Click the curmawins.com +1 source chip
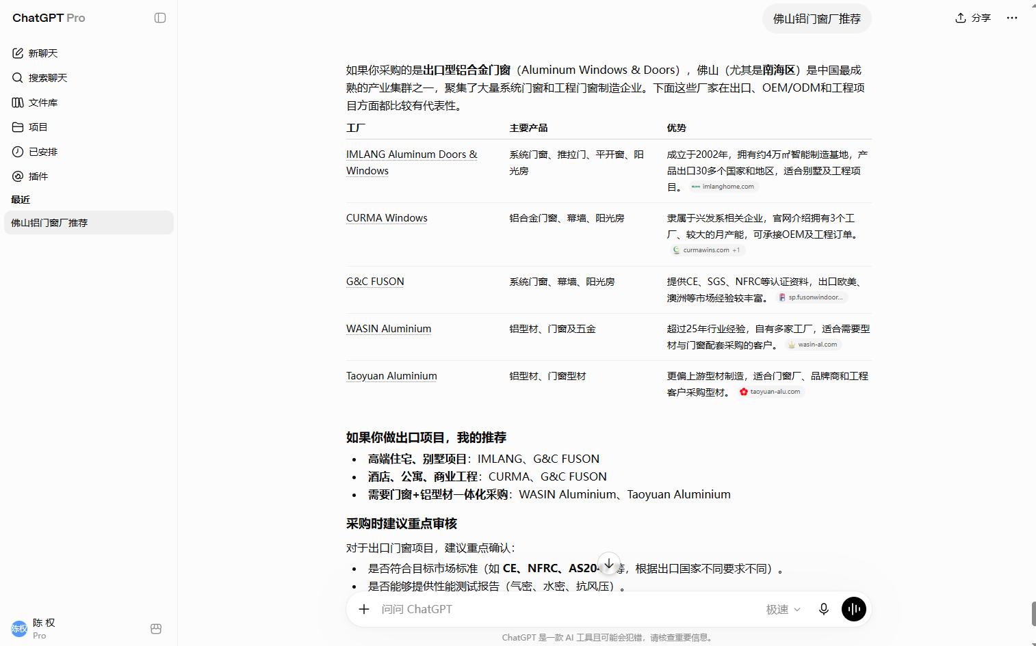The image size is (1036, 646). (x=707, y=250)
